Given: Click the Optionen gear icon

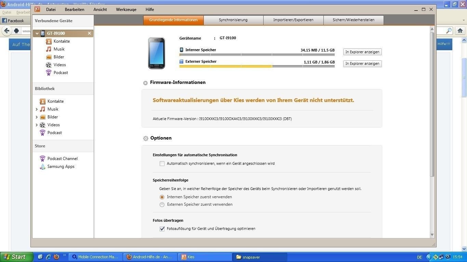Looking at the screenshot, I should pos(146,138).
